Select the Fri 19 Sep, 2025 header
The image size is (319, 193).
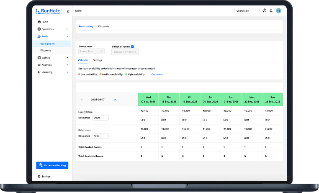click(190, 100)
